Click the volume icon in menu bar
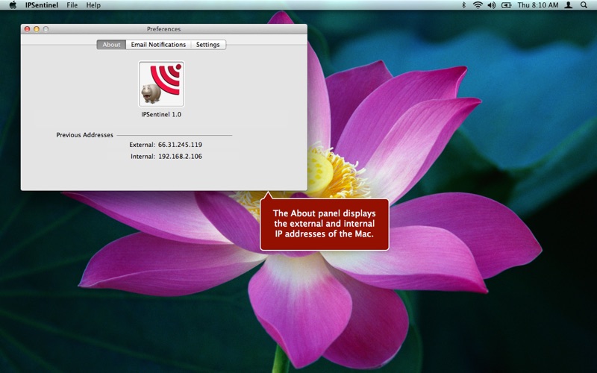Screen dimensions: 597x373 click(492, 5)
